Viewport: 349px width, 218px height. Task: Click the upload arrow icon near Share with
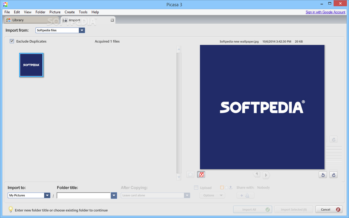click(x=230, y=187)
